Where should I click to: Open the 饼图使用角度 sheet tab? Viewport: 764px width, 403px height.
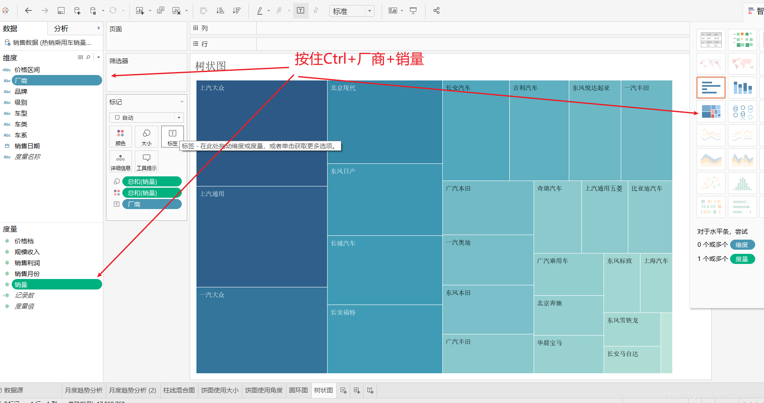pos(264,390)
